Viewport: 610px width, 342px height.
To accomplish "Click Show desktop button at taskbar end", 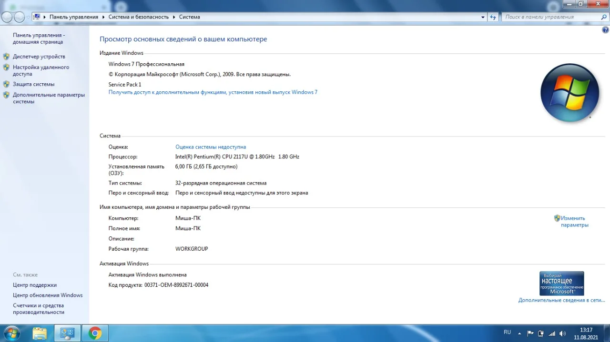I will (x=607, y=333).
